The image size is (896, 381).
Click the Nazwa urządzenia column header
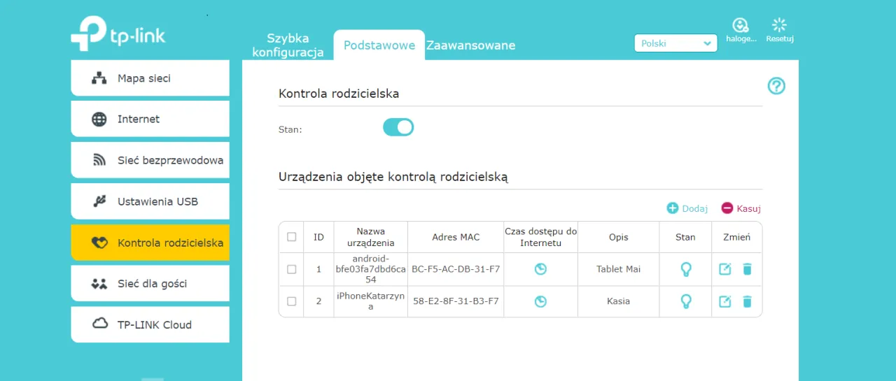(x=371, y=237)
